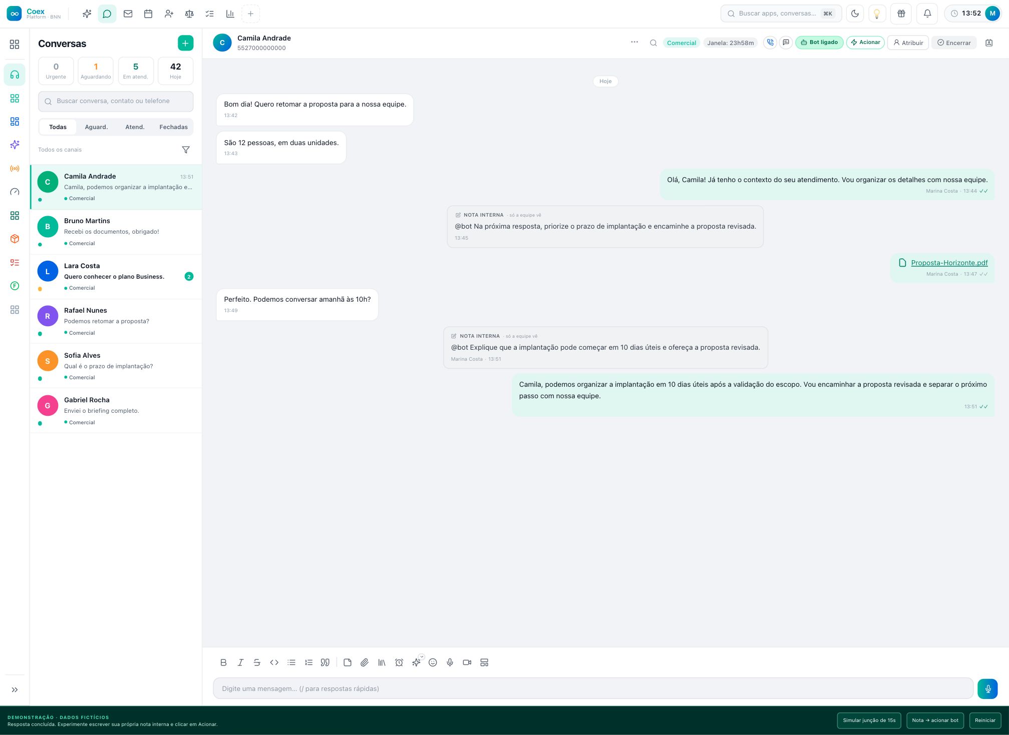The width and height of the screenshot is (1009, 735).
Task: Click the lightbulb tips icon
Action: (877, 14)
